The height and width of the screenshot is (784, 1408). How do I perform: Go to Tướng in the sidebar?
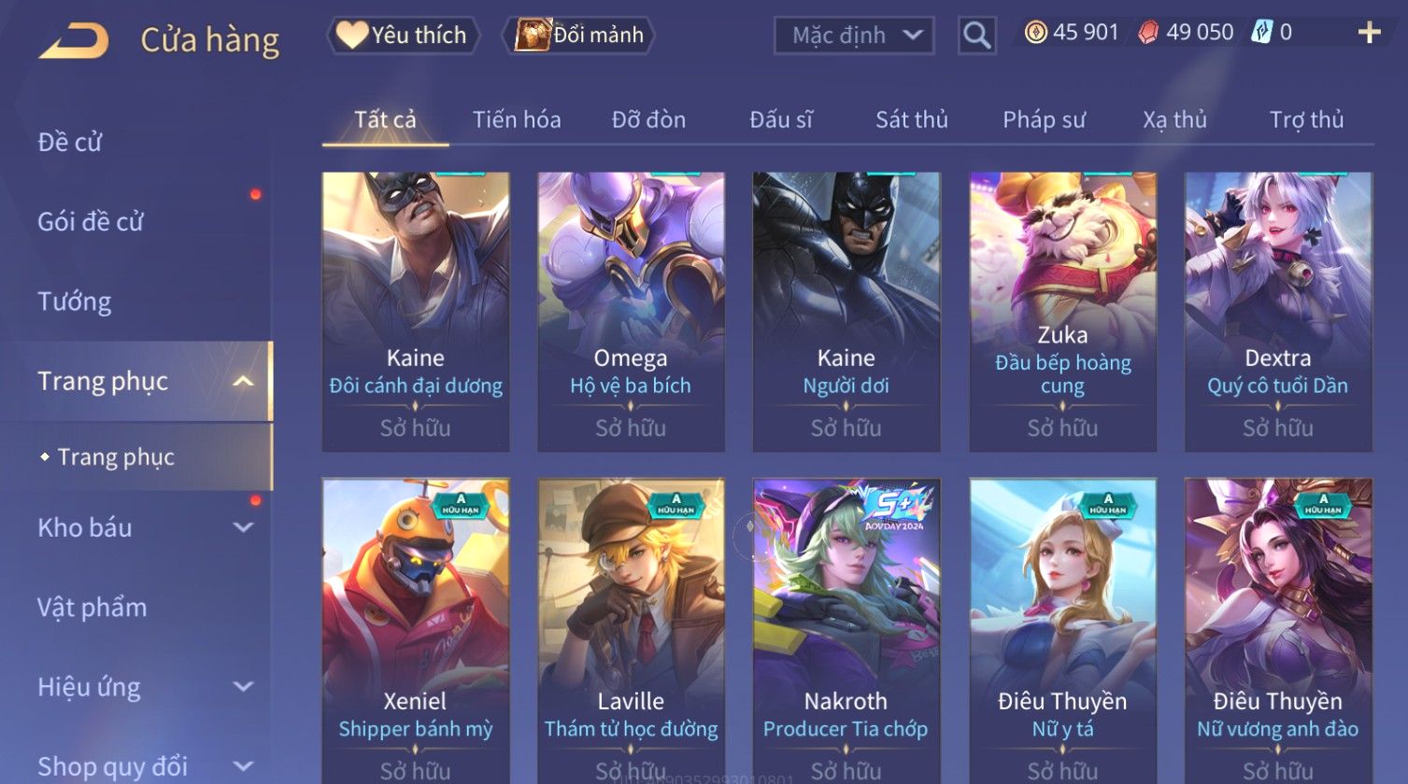click(x=74, y=301)
